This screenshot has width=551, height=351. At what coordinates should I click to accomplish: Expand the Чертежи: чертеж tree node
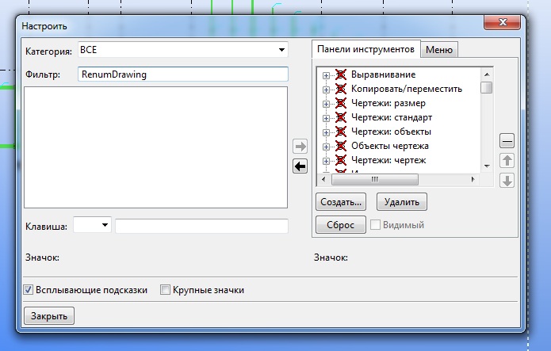326,162
